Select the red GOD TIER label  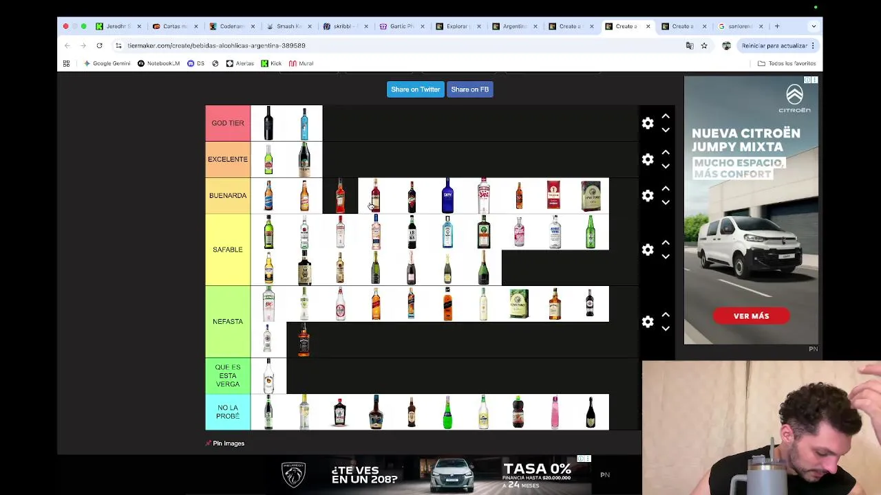[228, 123]
